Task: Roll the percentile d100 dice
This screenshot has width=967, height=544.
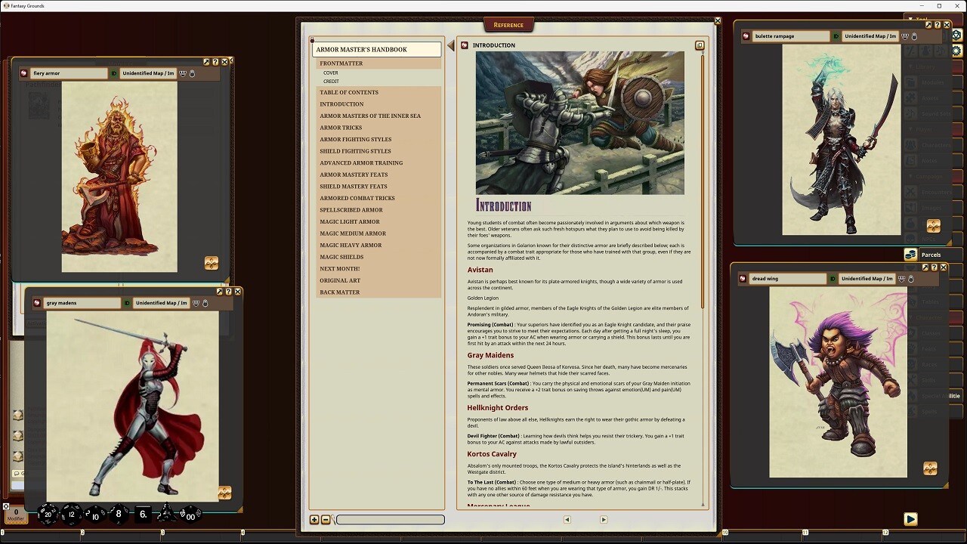Action: (191, 515)
